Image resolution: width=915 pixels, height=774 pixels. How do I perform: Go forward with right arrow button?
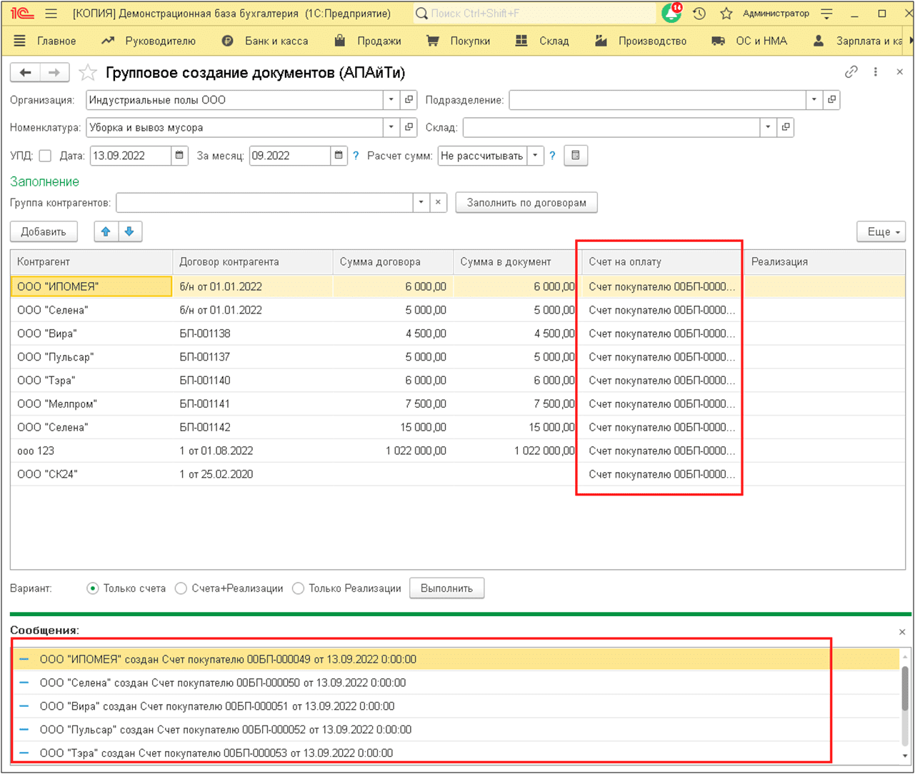click(x=54, y=72)
